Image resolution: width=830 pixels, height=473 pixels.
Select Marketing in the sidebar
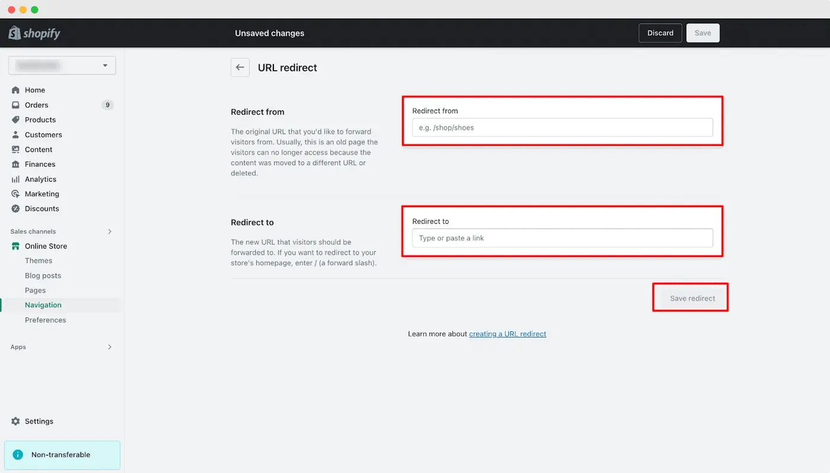point(42,194)
